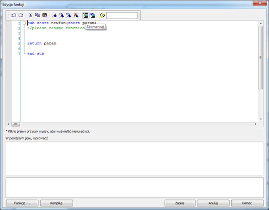The image size is (269, 210).
Task: Copy selection using the copy icon
Action: tap(38, 15)
